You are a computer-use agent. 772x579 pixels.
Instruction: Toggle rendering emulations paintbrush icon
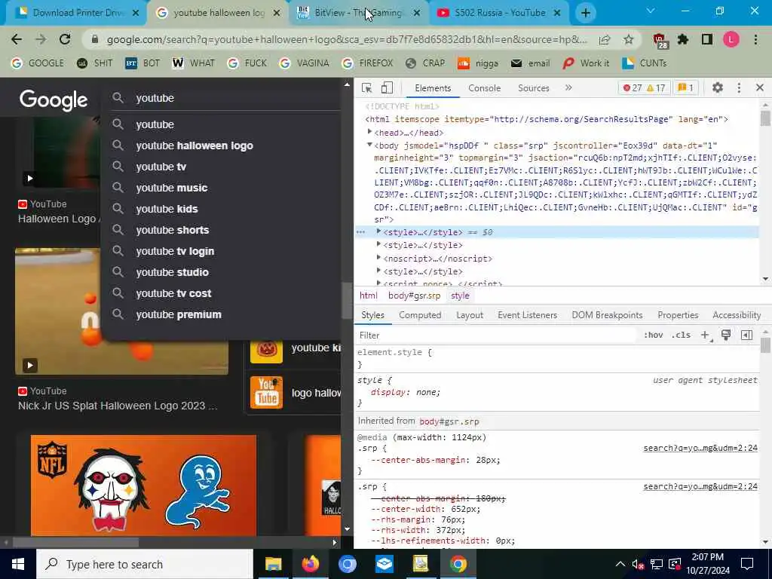point(726,335)
